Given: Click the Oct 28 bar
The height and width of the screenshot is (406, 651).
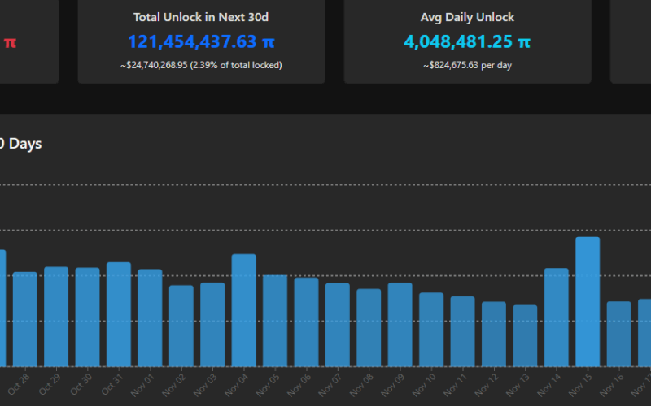Looking at the screenshot, I should coord(25,319).
